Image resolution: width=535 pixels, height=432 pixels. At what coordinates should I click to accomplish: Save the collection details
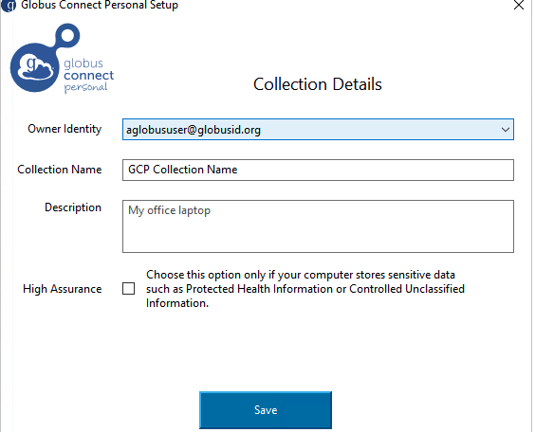pyautogui.click(x=266, y=410)
